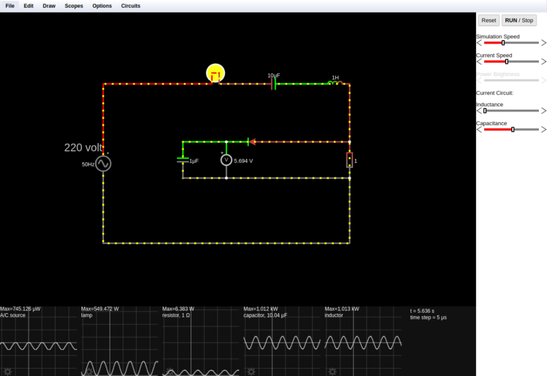Toggle simulation with the RUN / Stop button
The image size is (547, 376).
[519, 20]
